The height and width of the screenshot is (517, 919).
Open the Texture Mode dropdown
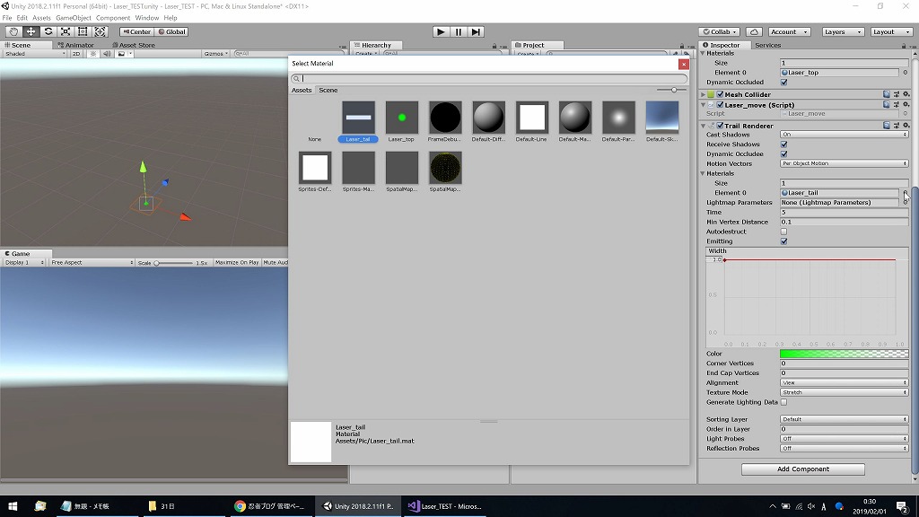(844, 392)
